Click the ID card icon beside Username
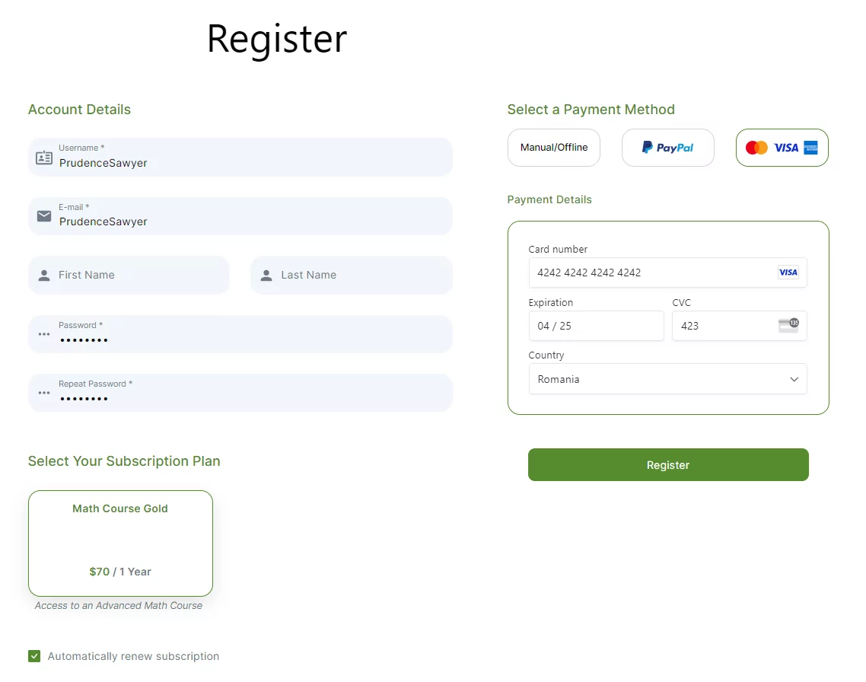Viewport: 866px width, 682px height. (44, 158)
